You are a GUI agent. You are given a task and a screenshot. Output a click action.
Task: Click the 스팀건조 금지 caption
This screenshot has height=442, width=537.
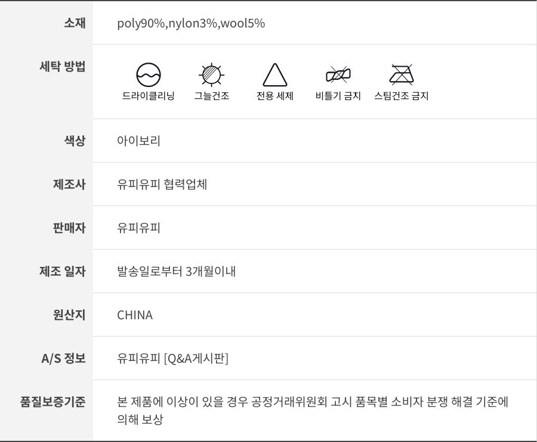pyautogui.click(x=402, y=96)
